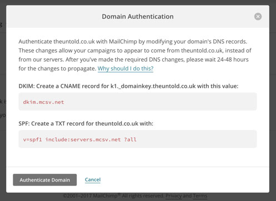Click the Domain Authentication title text

138,17
